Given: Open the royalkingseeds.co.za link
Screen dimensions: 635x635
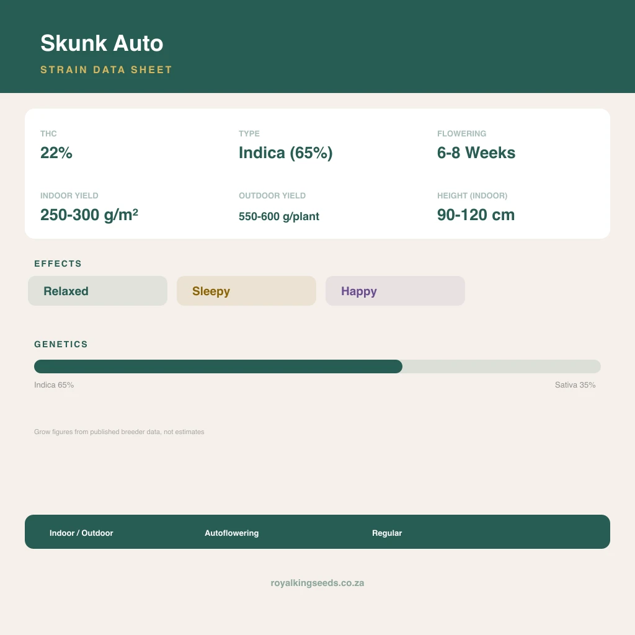Looking at the screenshot, I should click(317, 583).
